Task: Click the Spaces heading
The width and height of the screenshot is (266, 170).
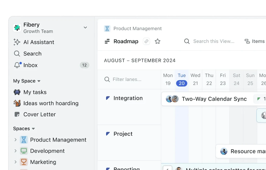Action: [21, 128]
